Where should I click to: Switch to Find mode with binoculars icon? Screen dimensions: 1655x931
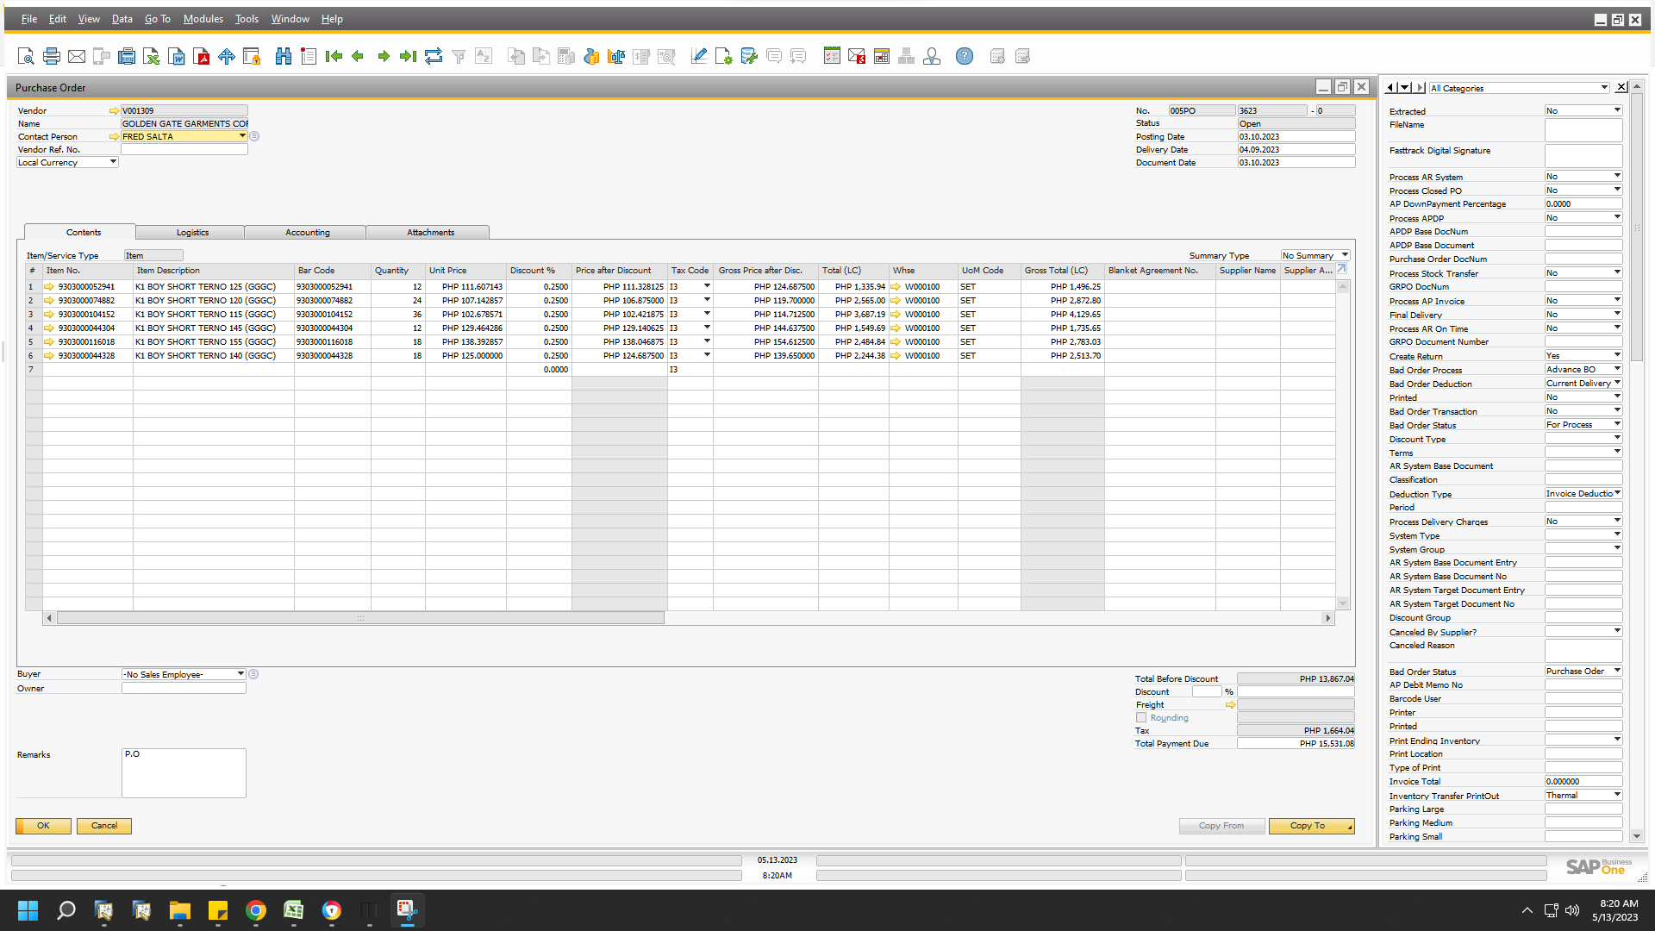point(284,56)
